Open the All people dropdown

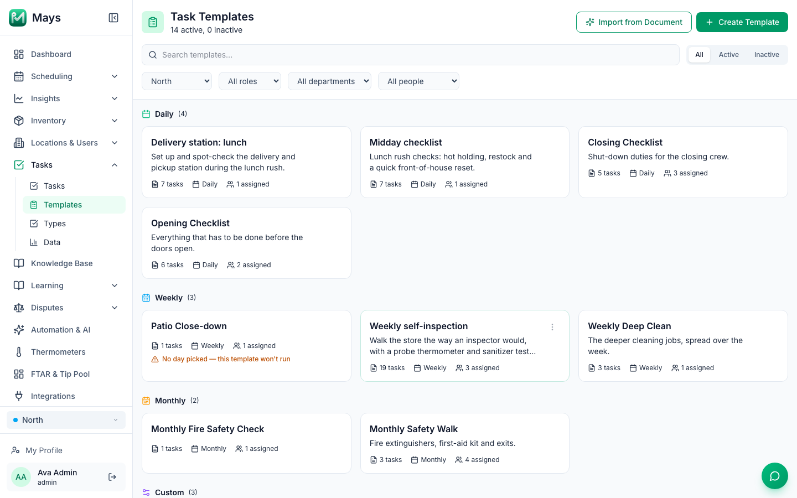click(x=418, y=81)
